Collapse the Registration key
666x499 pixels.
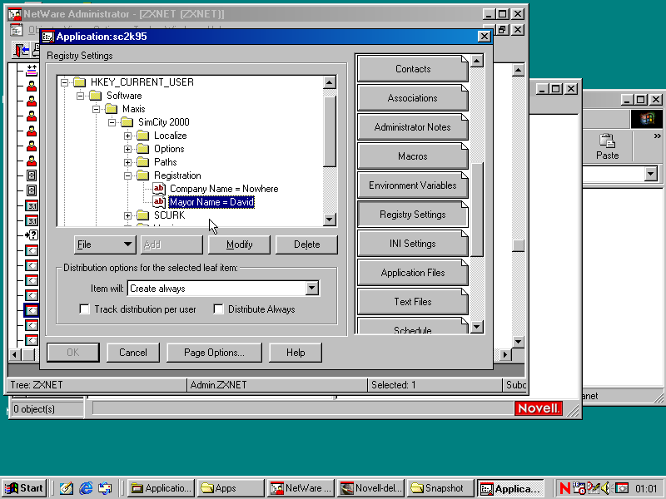point(127,175)
